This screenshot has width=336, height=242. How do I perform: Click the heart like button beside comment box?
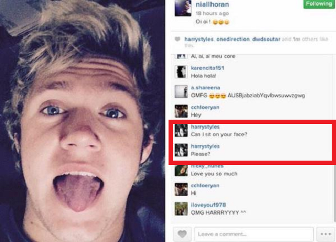[182, 234]
